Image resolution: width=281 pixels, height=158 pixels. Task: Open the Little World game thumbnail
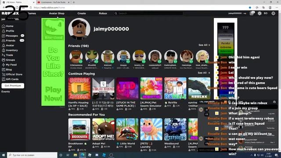tap(127, 129)
